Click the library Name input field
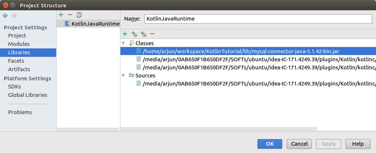This screenshot has width=376, height=153. (x=258, y=19)
